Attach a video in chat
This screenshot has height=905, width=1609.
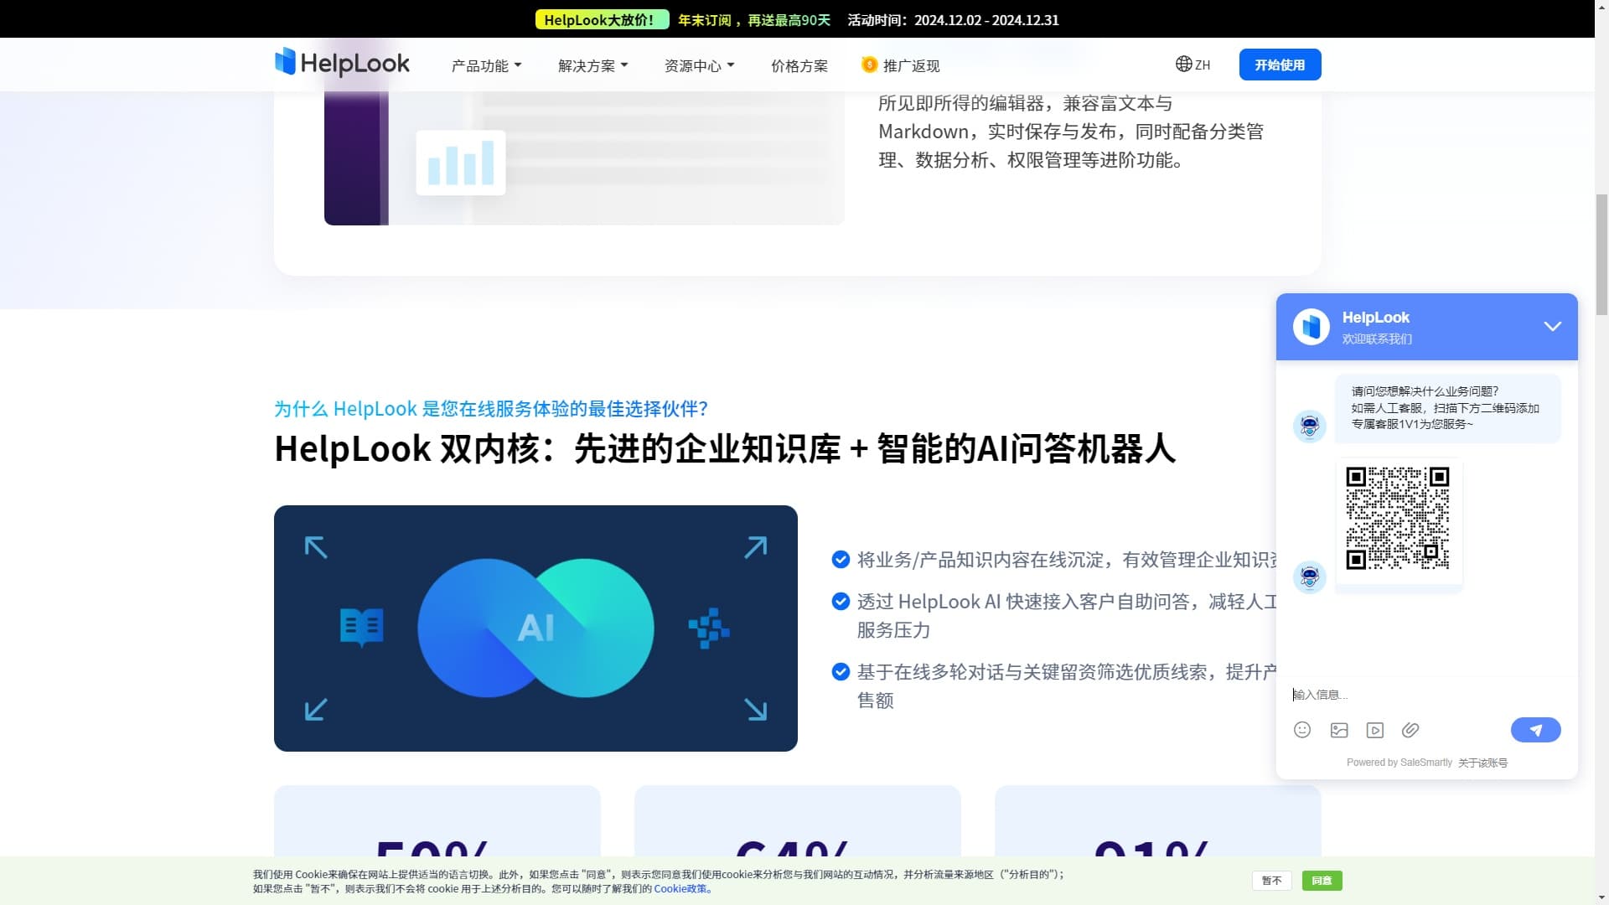coord(1374,730)
